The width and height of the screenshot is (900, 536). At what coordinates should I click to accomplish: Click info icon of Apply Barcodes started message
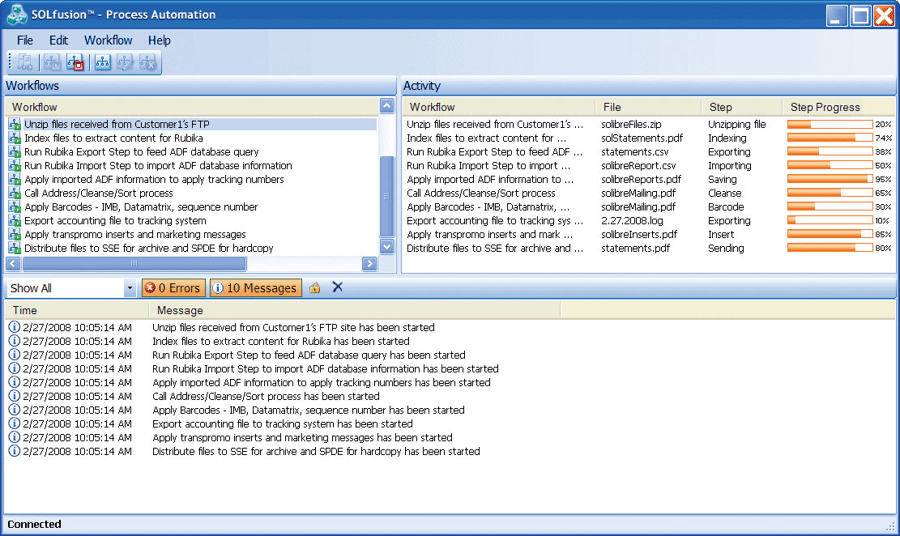point(15,410)
